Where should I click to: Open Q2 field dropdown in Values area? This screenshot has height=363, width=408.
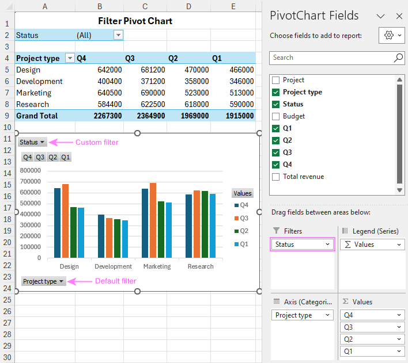click(x=399, y=339)
